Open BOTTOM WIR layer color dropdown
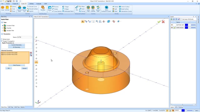Screen dimensions: 200x112 (189, 25)
